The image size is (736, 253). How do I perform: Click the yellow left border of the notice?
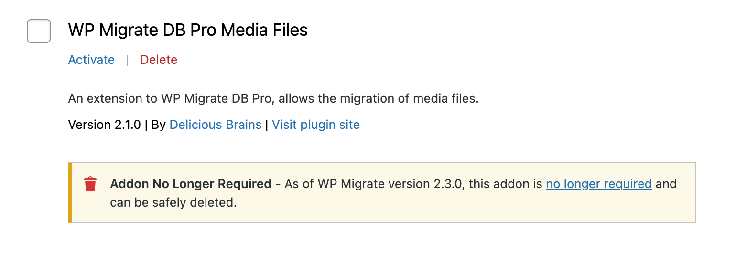(70, 193)
